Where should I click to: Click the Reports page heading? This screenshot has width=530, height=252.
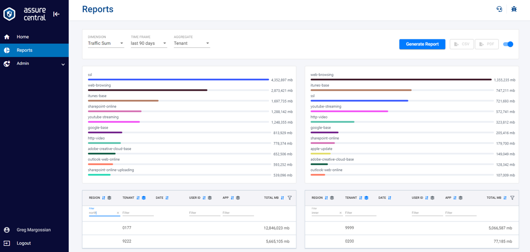[x=98, y=9]
